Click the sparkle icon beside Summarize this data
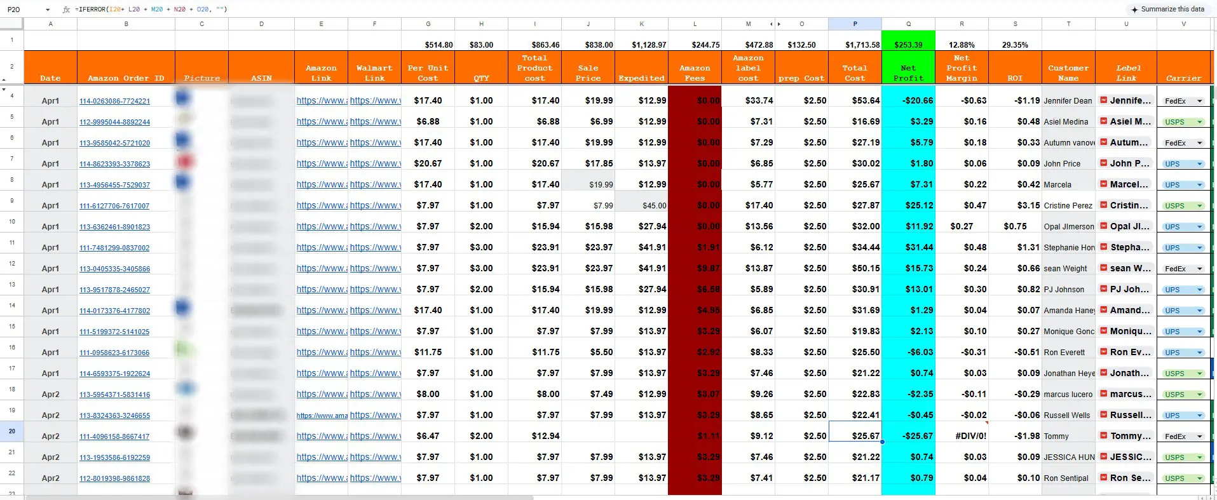The height and width of the screenshot is (500, 1217). pyautogui.click(x=1134, y=10)
